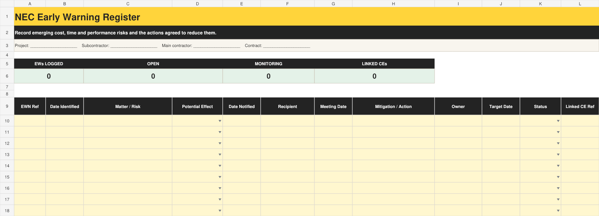Image resolution: width=599 pixels, height=216 pixels.
Task: Open Potential Effect dropdown in row 11
Action: [220, 132]
